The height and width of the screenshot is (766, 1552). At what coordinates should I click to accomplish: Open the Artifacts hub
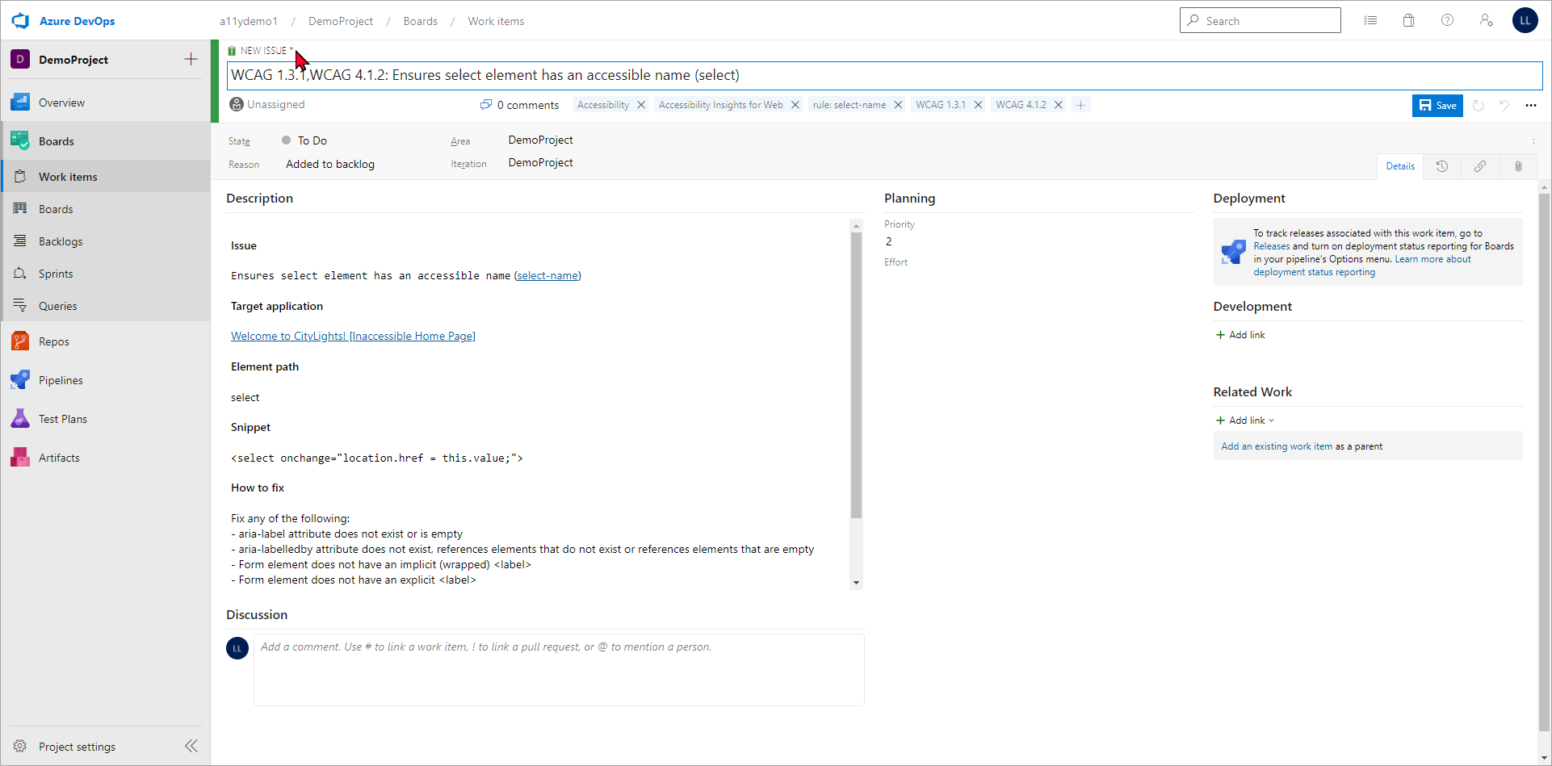tap(105, 458)
